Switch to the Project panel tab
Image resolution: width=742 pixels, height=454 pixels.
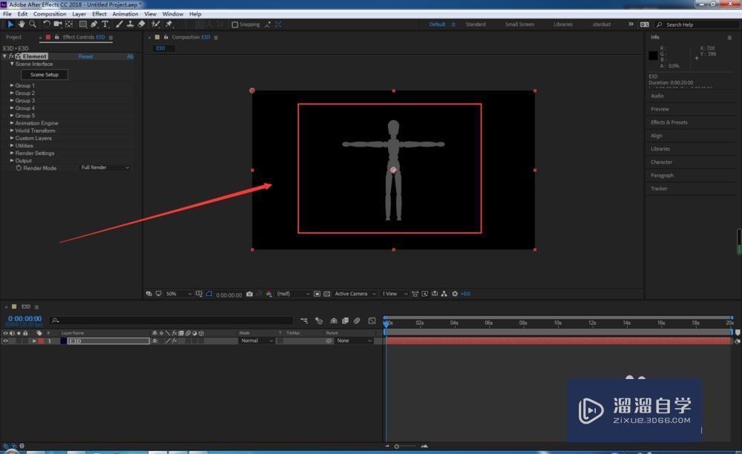pyautogui.click(x=14, y=37)
